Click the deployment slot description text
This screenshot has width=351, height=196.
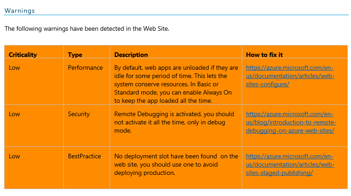click(x=176, y=165)
